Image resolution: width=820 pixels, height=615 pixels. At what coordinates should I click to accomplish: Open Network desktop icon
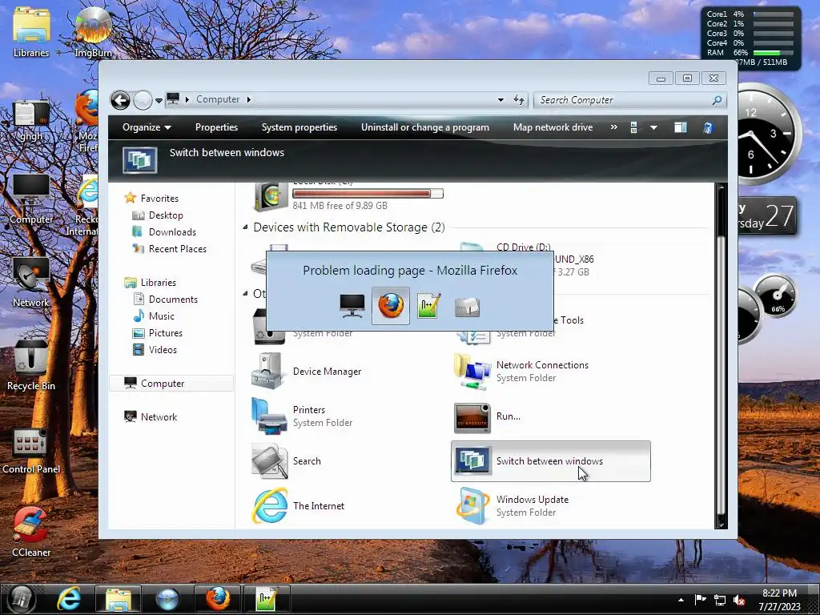(x=31, y=283)
